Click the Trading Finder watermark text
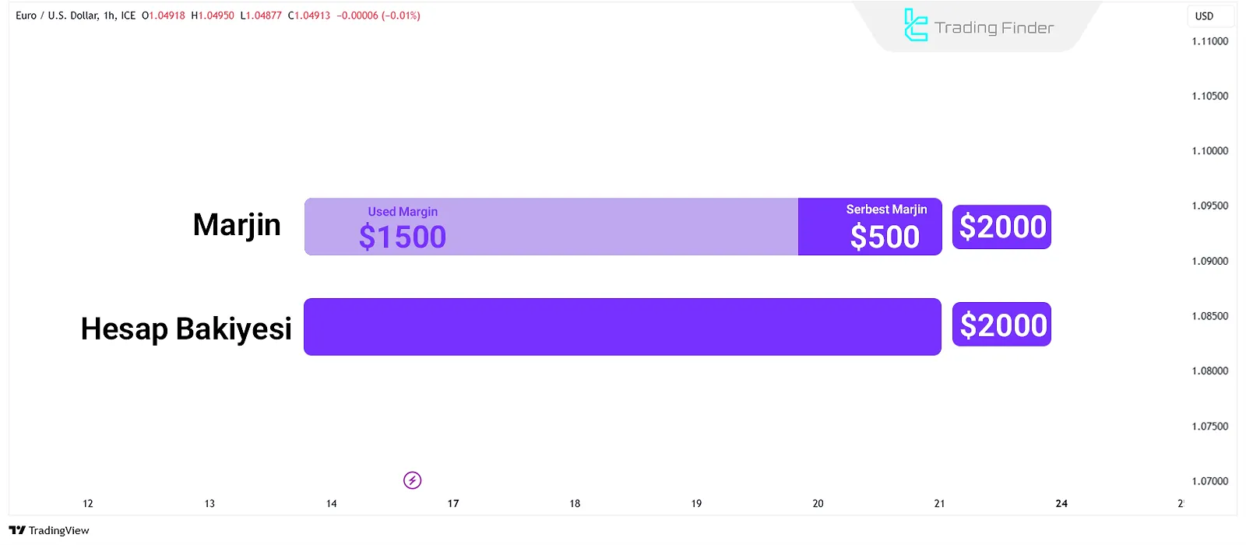This screenshot has height=545, width=1246. click(x=994, y=28)
